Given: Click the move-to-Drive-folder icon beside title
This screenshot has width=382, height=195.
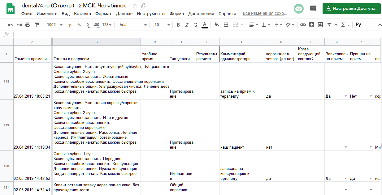Looking at the screenshot, I should point(143,6).
